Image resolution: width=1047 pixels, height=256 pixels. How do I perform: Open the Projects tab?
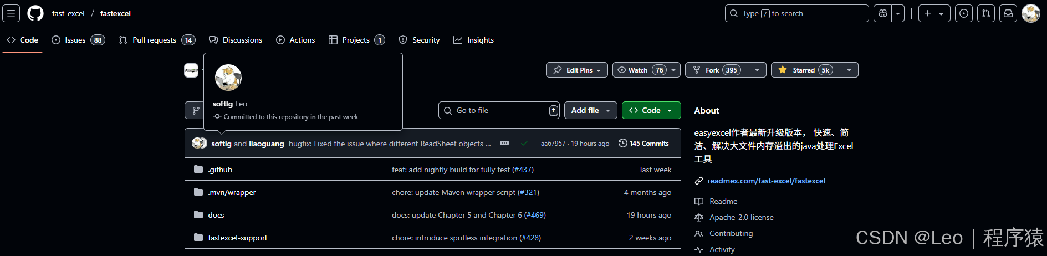coord(356,40)
